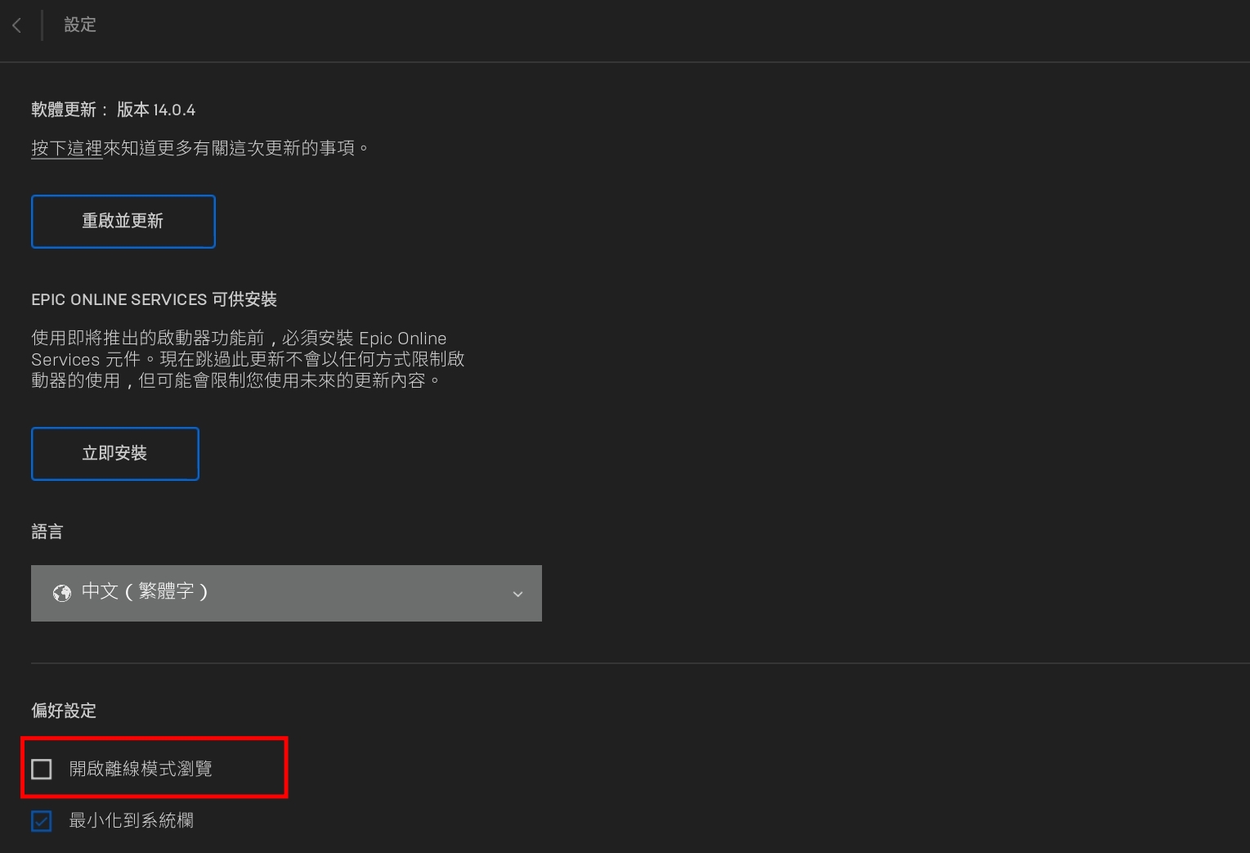Open the 中文（繁體字）language selector
The height and width of the screenshot is (853, 1250).
pos(286,593)
